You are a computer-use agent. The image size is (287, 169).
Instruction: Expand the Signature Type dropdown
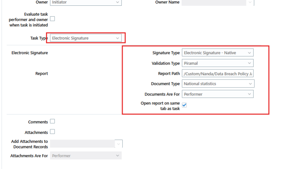217,53
